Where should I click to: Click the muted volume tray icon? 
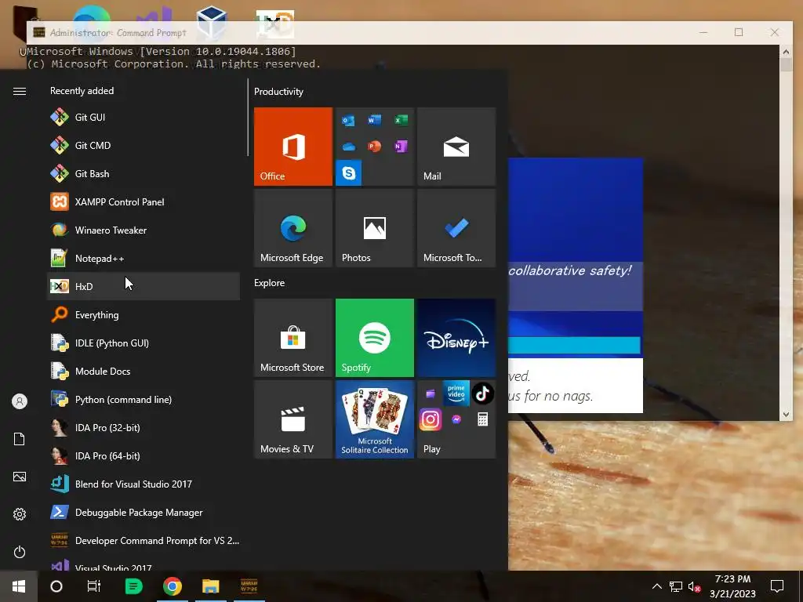tap(695, 586)
